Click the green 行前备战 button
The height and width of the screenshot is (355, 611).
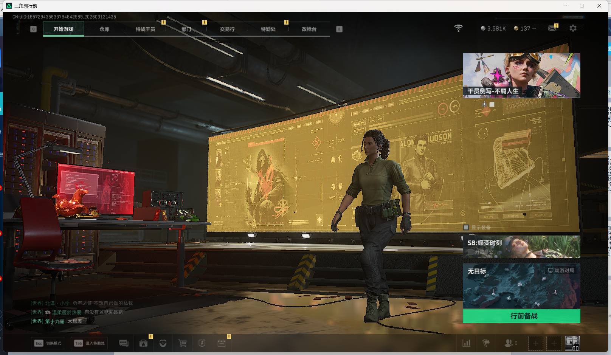point(521,316)
